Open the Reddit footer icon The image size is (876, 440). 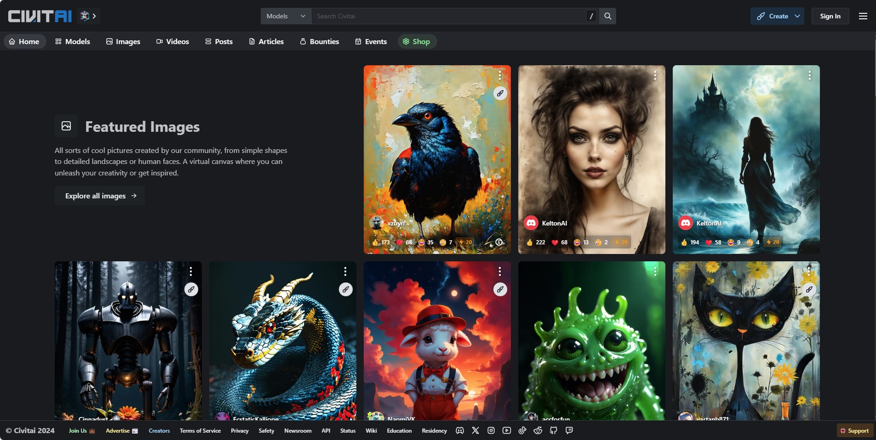click(x=538, y=430)
